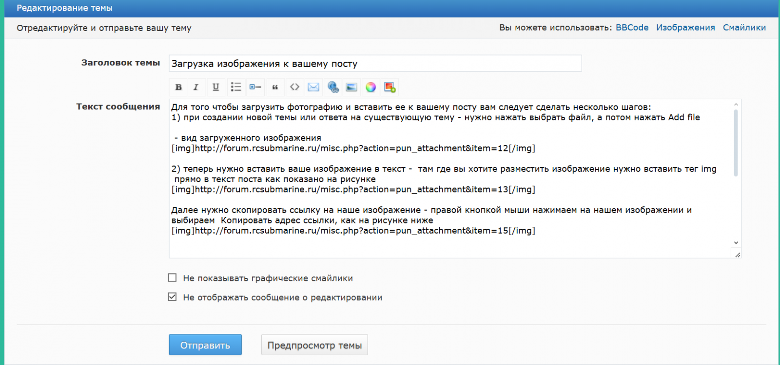Open Предпросмотр темы preview
This screenshot has width=780, height=365.
click(x=314, y=345)
